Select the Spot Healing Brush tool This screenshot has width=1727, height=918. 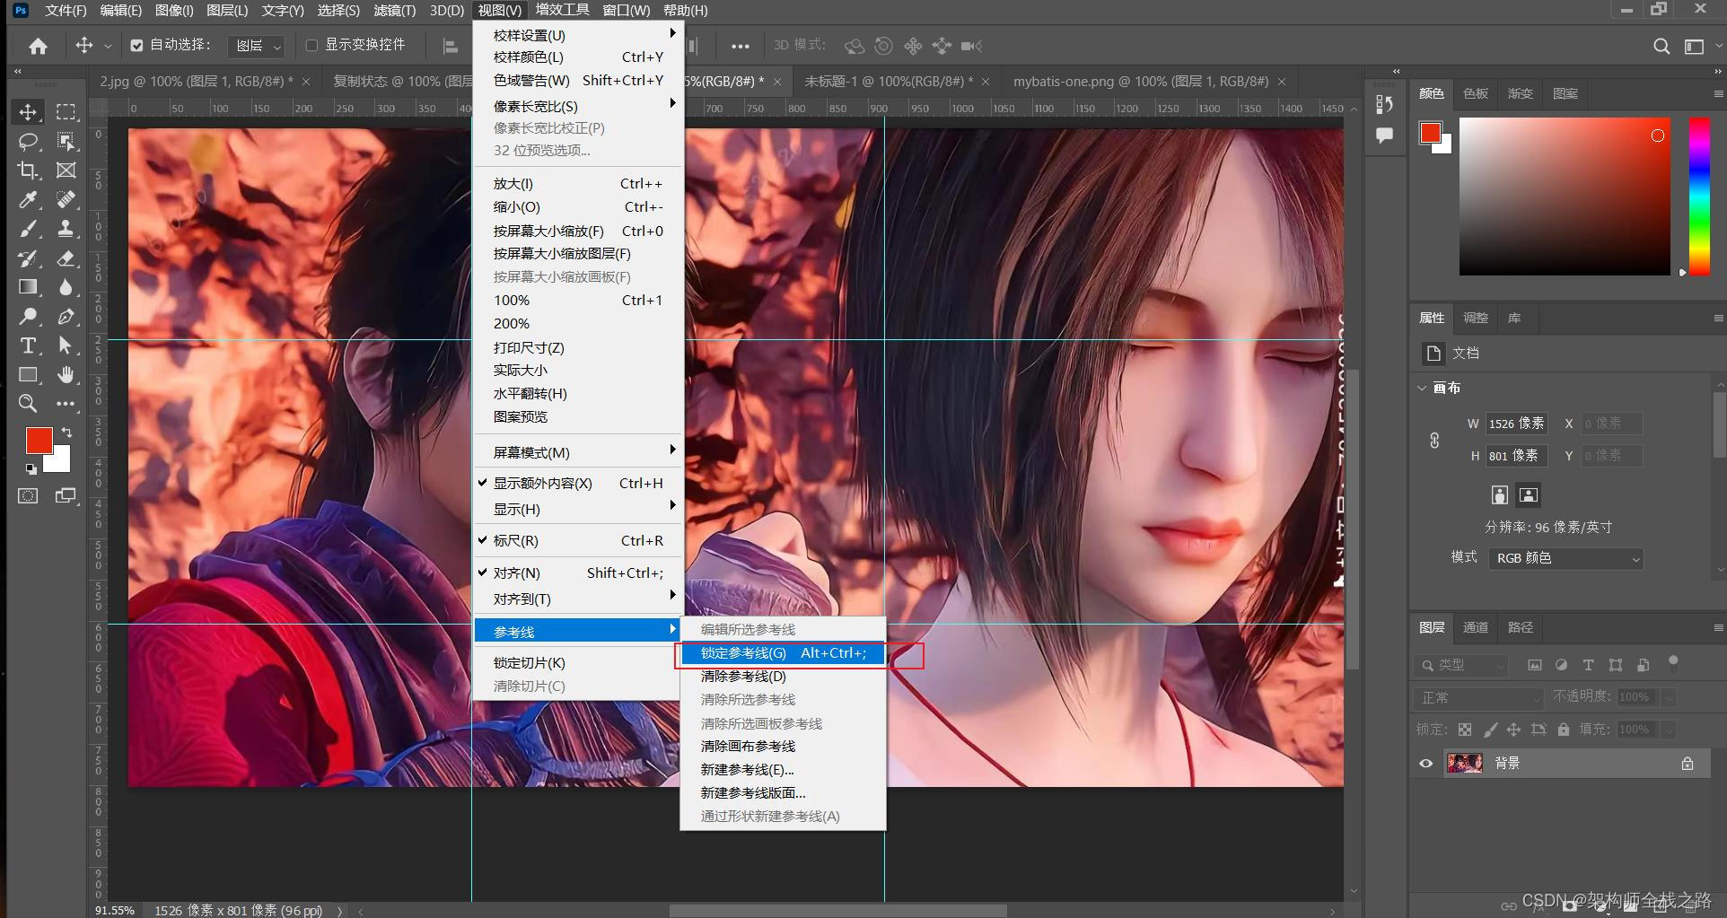[x=66, y=199]
